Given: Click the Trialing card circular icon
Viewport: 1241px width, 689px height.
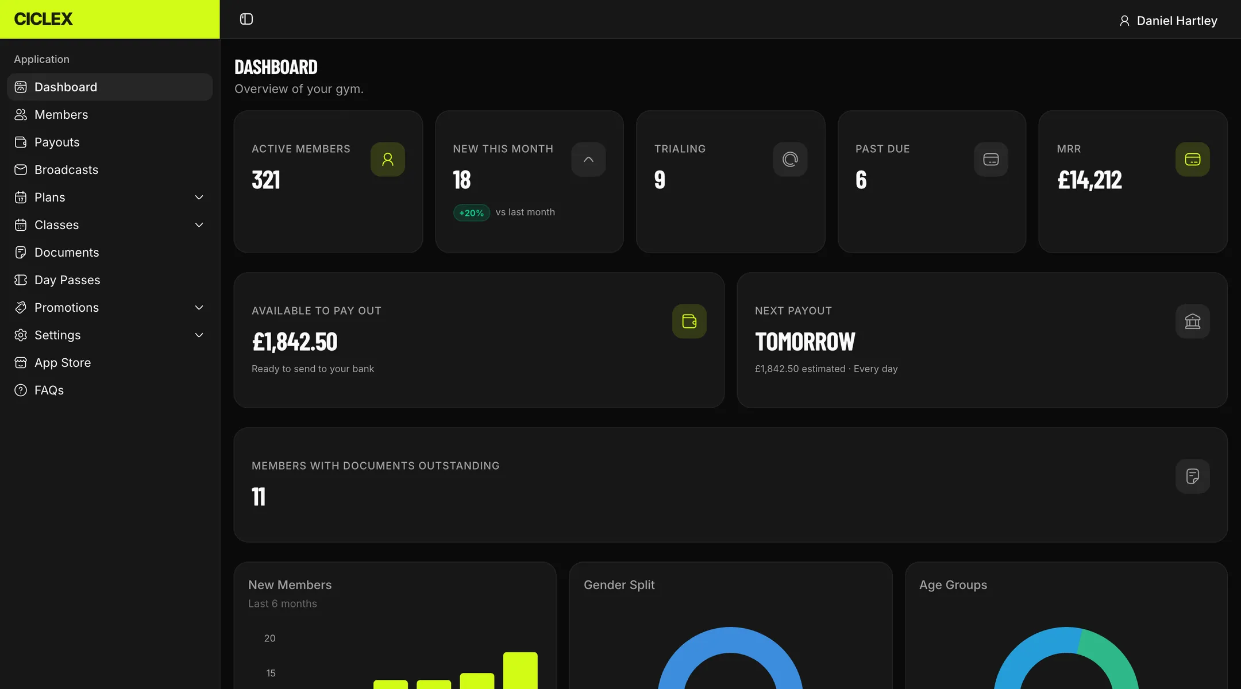Looking at the screenshot, I should point(790,159).
